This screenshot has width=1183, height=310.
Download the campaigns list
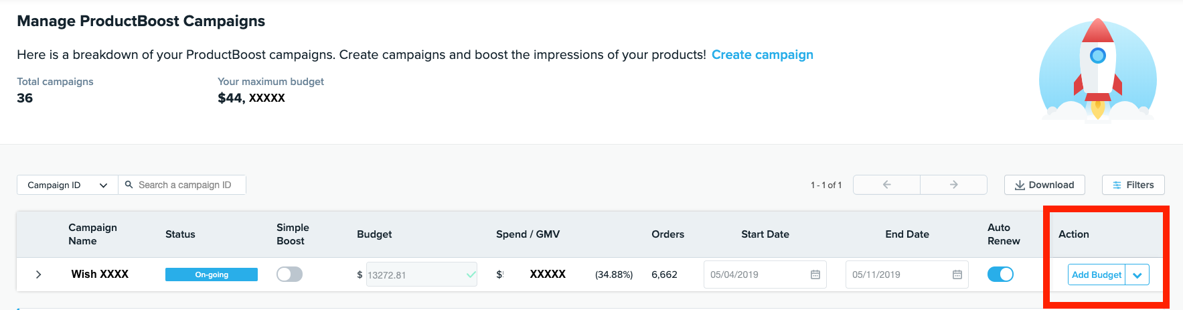pos(1044,185)
